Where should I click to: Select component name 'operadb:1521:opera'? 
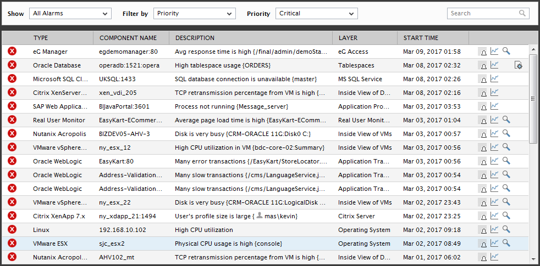(x=129, y=65)
